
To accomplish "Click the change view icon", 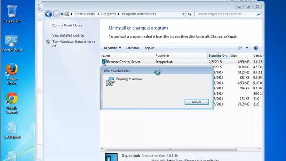I will [x=240, y=48].
